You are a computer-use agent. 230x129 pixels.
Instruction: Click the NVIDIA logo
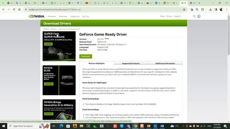tap(36, 16)
